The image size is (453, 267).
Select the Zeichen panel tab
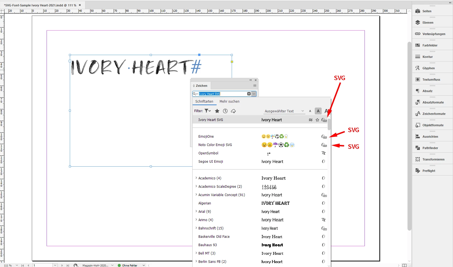[x=200, y=86]
